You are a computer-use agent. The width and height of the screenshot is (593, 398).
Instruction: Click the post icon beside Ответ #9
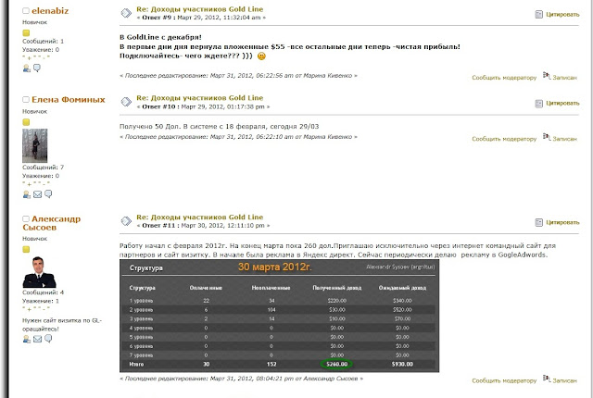point(125,14)
